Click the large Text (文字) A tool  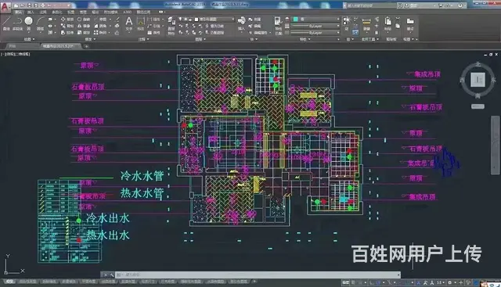point(128,23)
